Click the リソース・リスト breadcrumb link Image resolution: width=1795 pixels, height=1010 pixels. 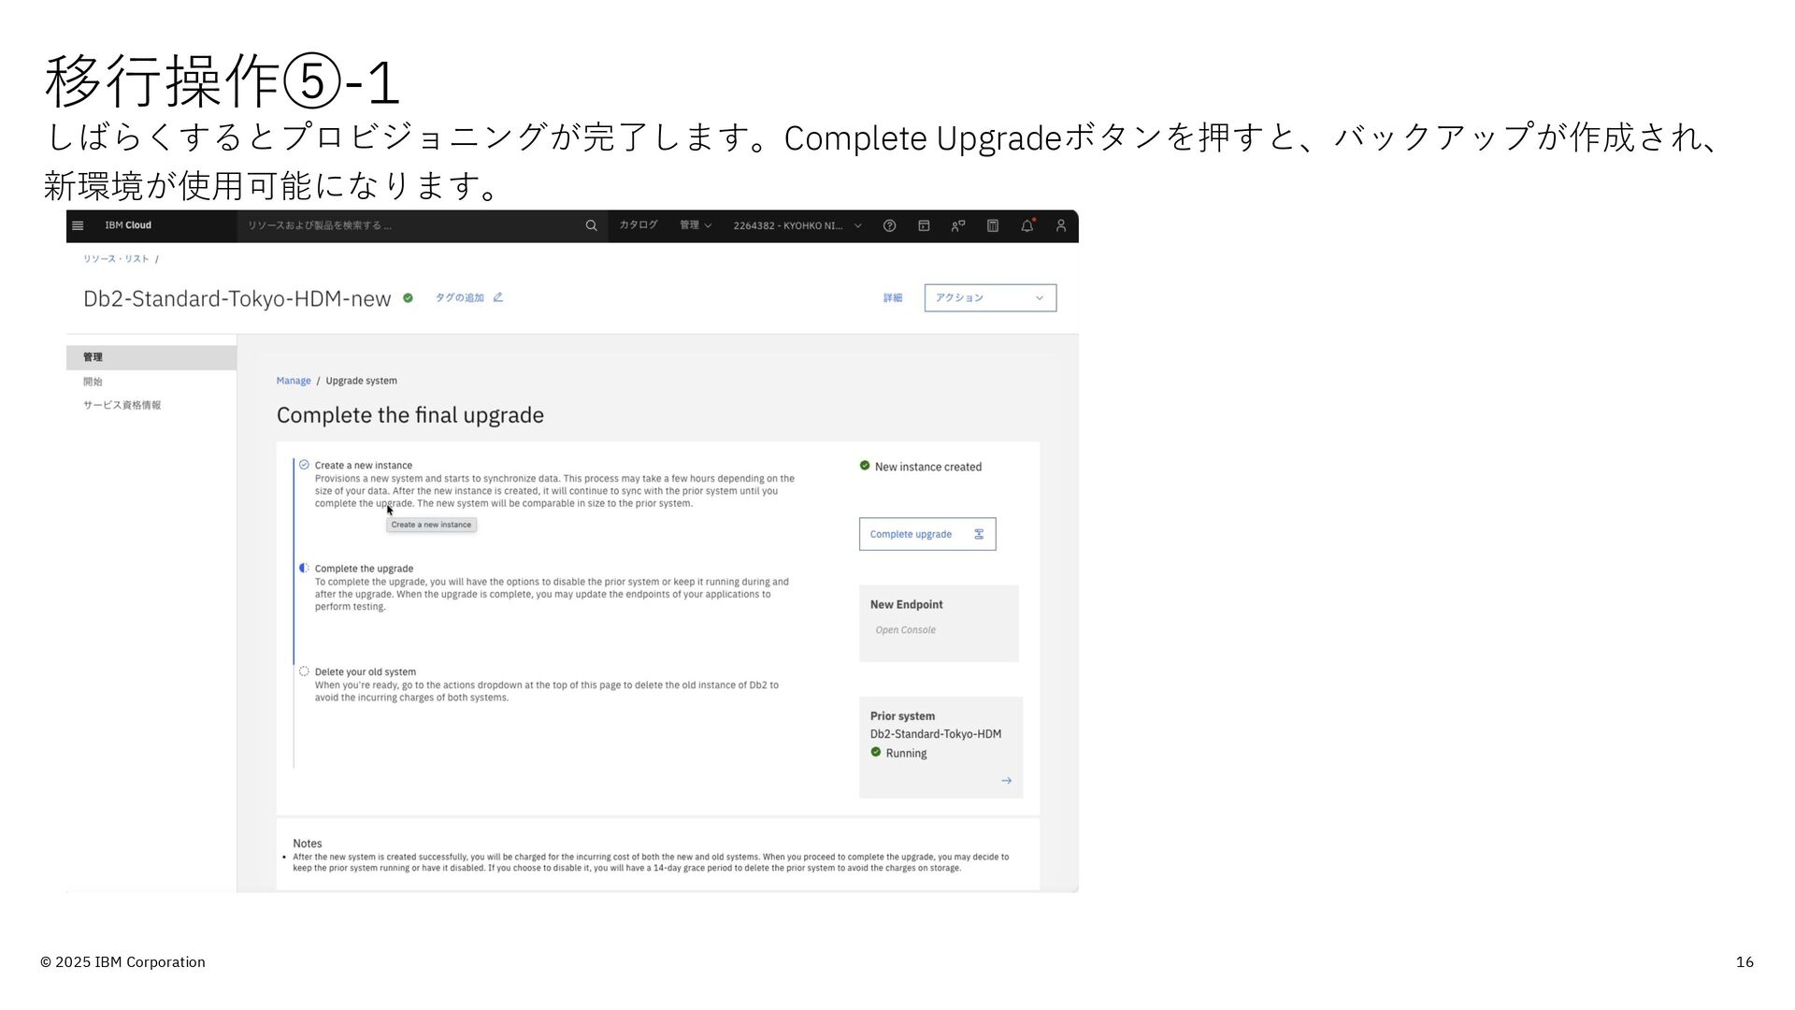click(116, 259)
